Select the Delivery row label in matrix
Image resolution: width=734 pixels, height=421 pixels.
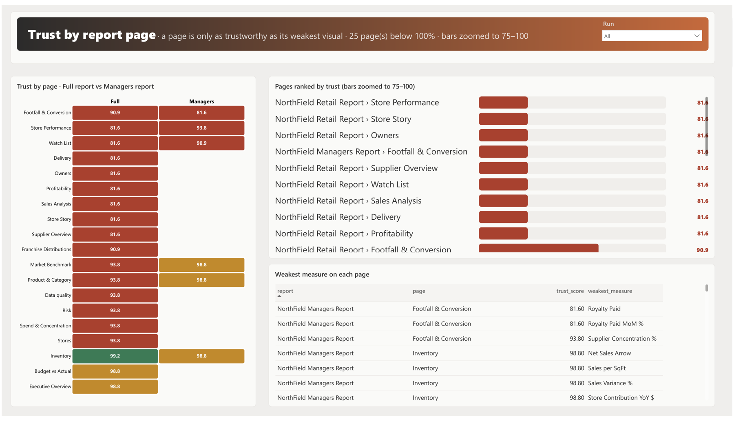click(62, 158)
